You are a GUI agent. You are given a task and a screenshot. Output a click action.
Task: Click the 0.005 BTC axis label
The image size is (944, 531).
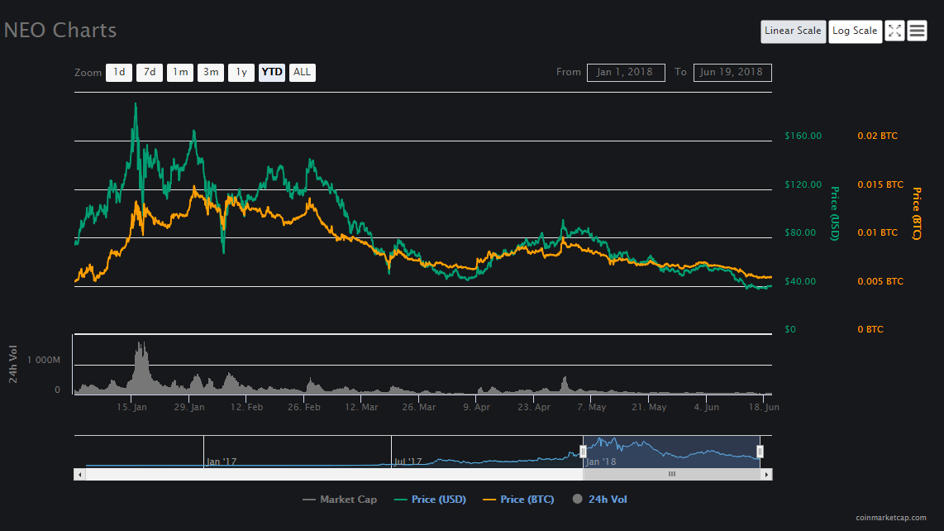[880, 281]
